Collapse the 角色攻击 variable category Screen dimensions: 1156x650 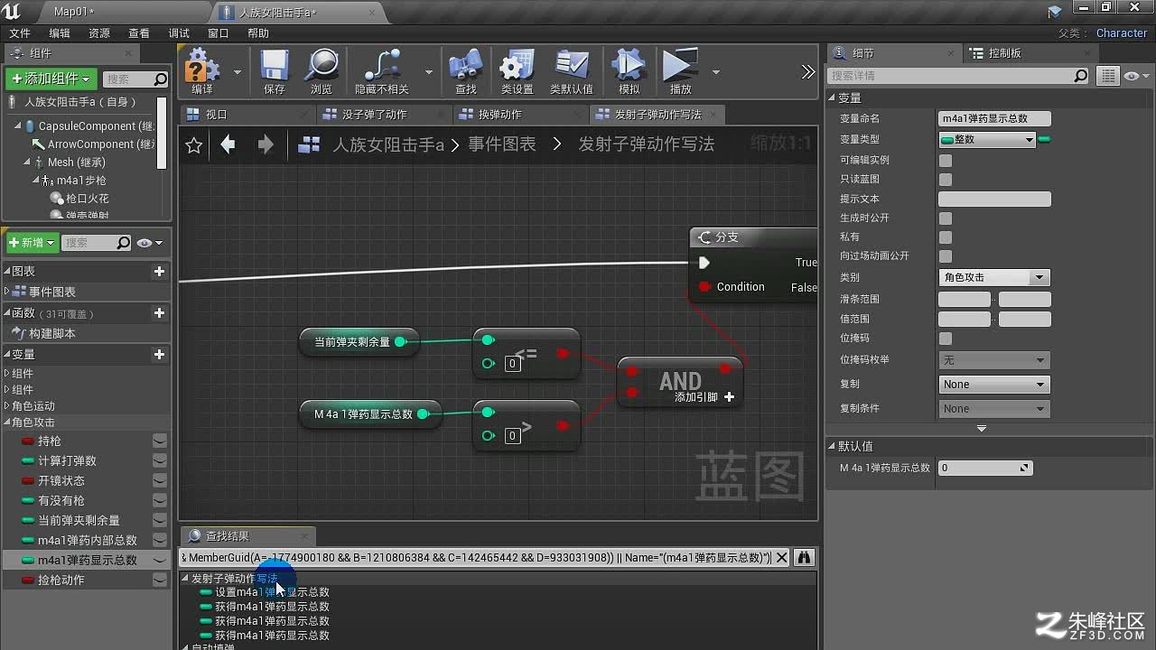[7, 422]
